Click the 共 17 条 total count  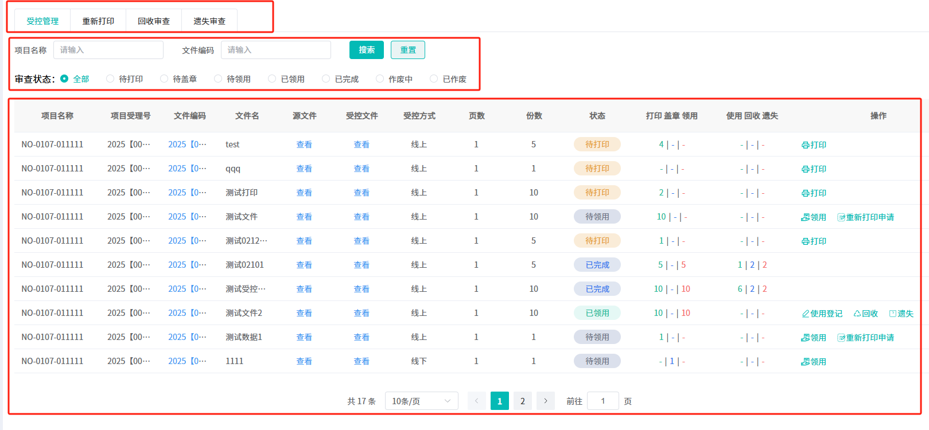(x=362, y=401)
